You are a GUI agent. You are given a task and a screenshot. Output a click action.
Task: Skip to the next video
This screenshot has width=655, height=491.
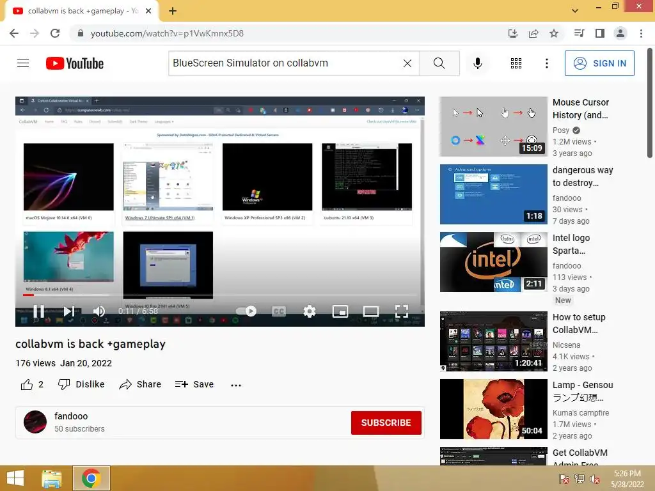click(69, 311)
